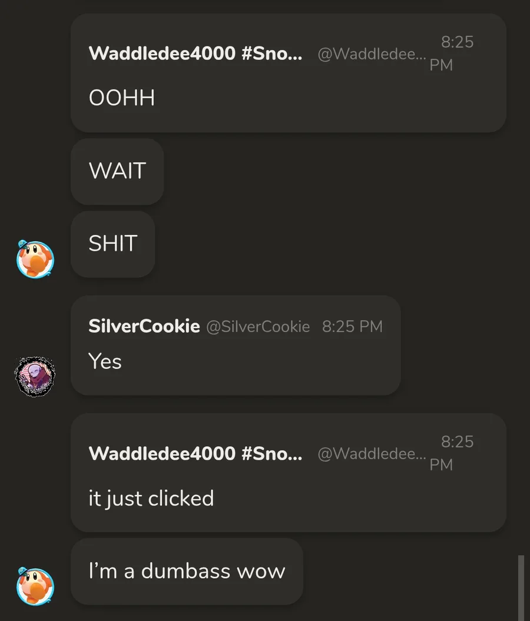Click the SHIT message bubble
Viewport: 530px width, 621px height.
113,244
